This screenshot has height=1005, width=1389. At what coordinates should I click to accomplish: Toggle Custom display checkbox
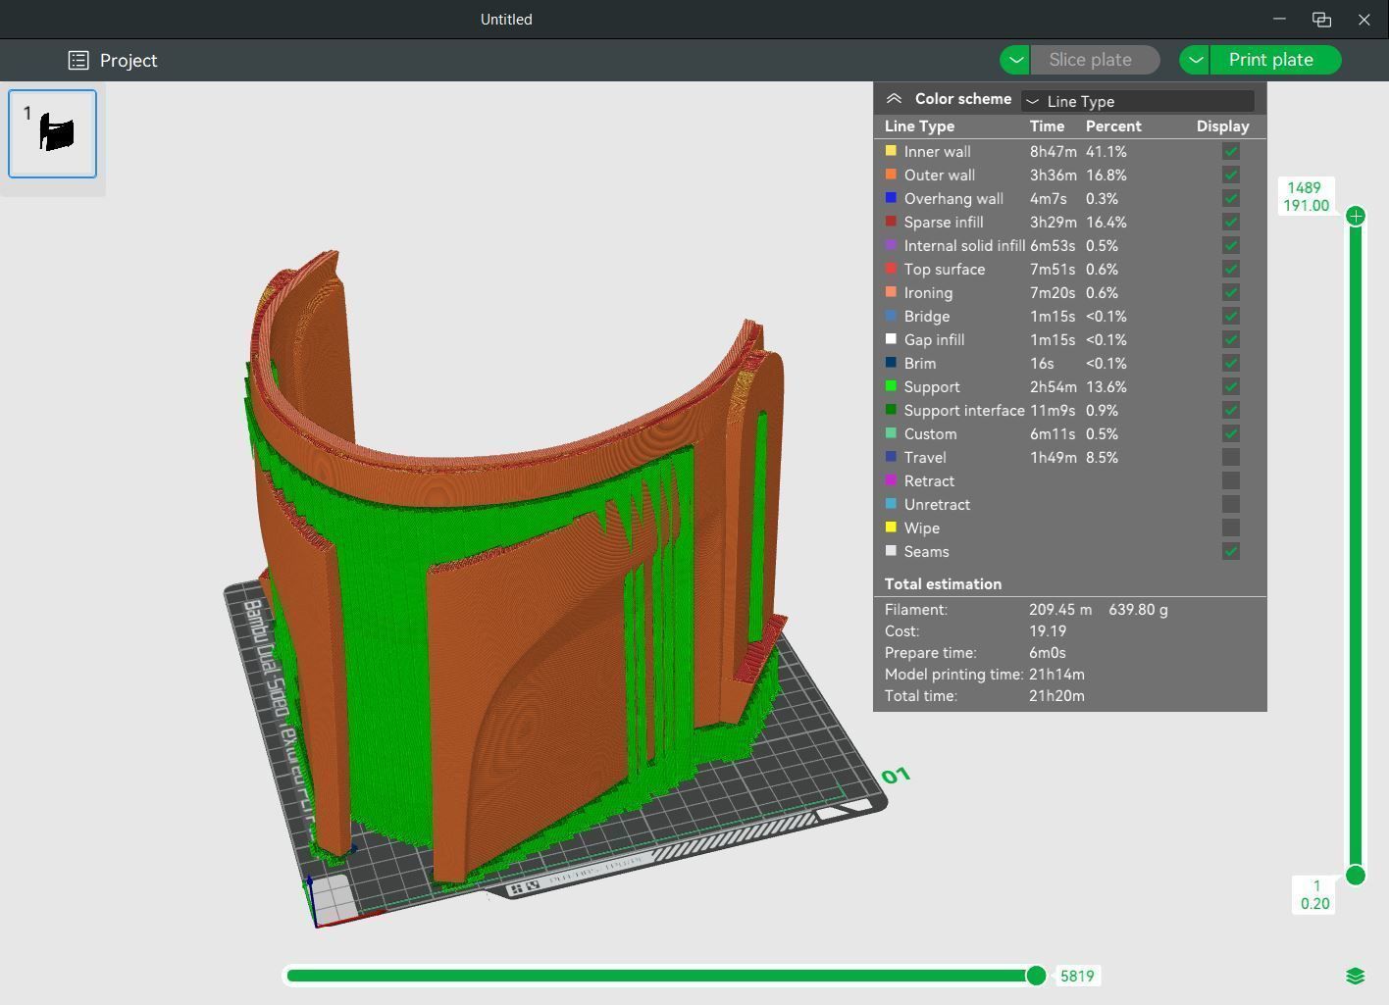[1231, 433]
